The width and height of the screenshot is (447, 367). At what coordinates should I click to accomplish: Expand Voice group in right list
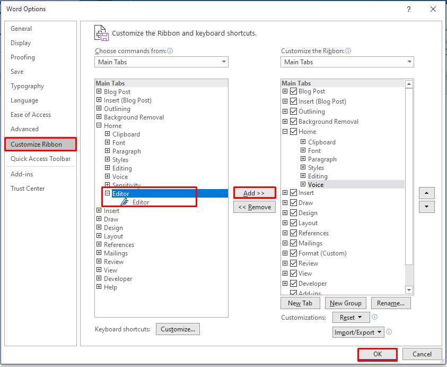coord(303,184)
